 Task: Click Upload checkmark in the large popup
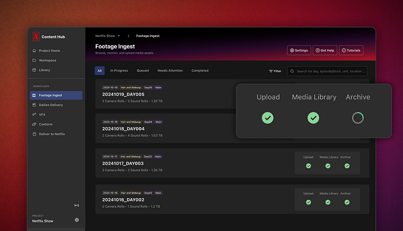coord(268,118)
